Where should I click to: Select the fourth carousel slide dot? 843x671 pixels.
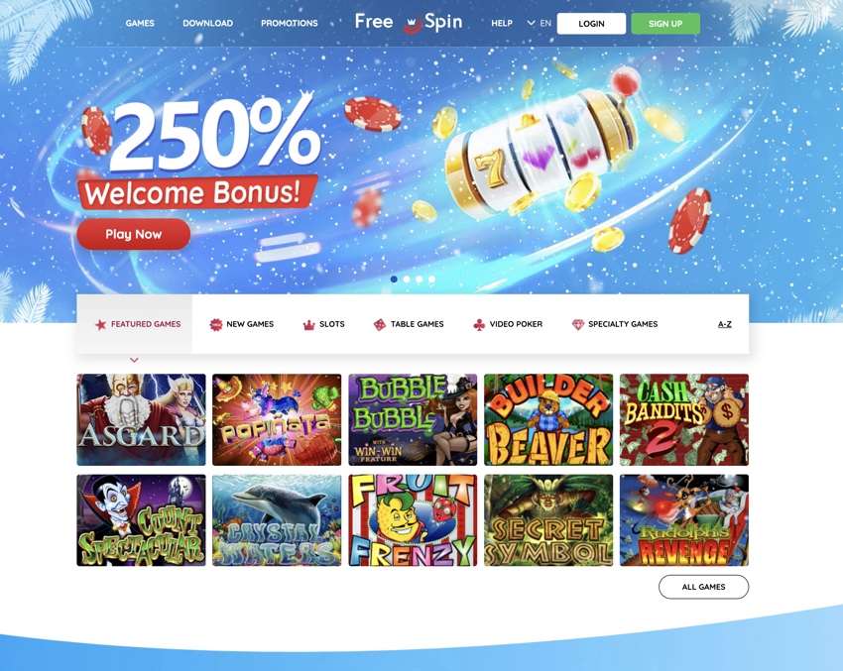(x=431, y=280)
